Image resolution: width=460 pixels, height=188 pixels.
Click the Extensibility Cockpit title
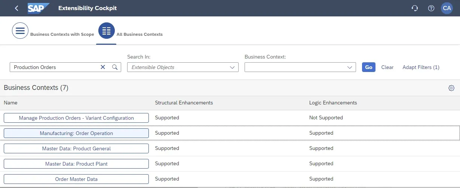[88, 8]
